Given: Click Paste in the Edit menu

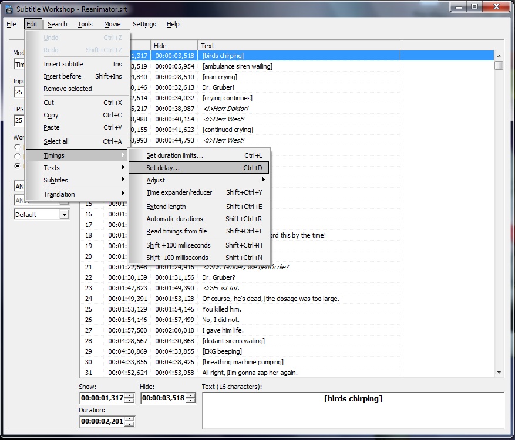Looking at the screenshot, I should tap(78, 127).
